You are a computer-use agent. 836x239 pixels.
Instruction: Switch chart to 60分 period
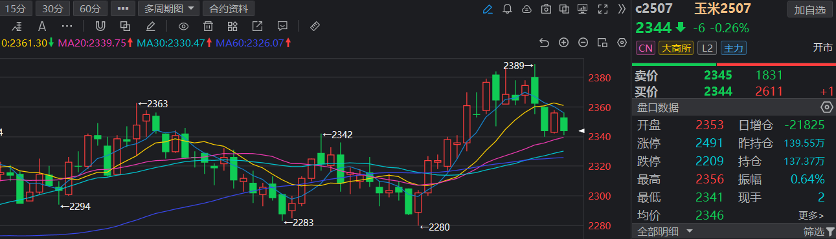click(x=91, y=9)
